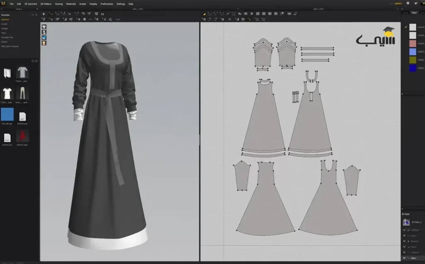Click the last icon in 3D toolbar's second row
This screenshot has width=425, height=264.
pos(117,19)
